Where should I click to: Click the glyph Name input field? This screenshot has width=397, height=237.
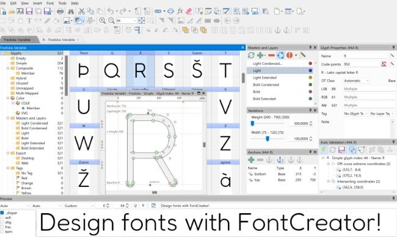point(366,56)
